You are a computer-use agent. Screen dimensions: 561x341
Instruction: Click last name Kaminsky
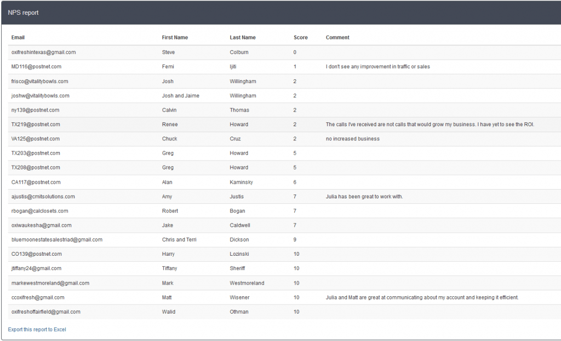[241, 183]
